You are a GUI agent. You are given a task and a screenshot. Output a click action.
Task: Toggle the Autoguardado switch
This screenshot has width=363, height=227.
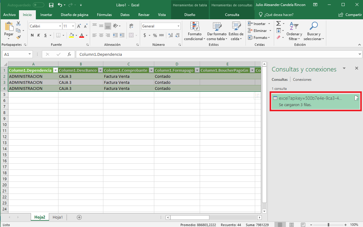point(38,5)
